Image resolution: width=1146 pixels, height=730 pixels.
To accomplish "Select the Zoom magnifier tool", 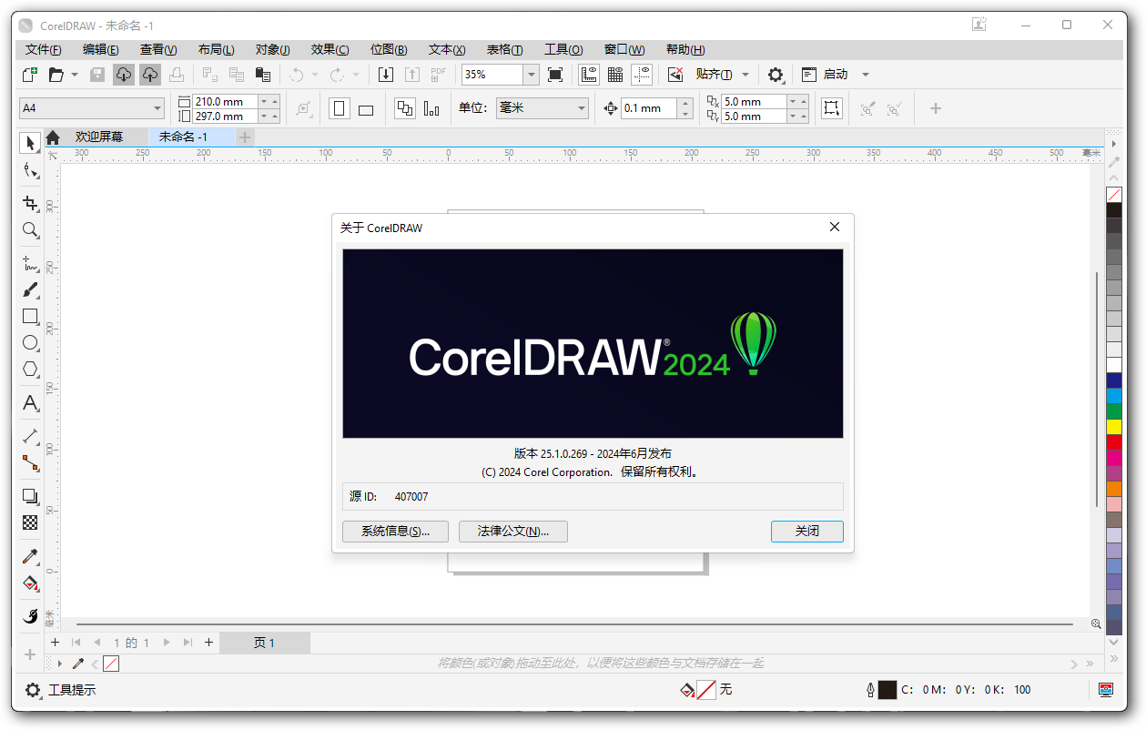I will point(30,229).
